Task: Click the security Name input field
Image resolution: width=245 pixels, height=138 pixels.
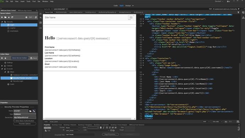Action: [x=21, y=111]
